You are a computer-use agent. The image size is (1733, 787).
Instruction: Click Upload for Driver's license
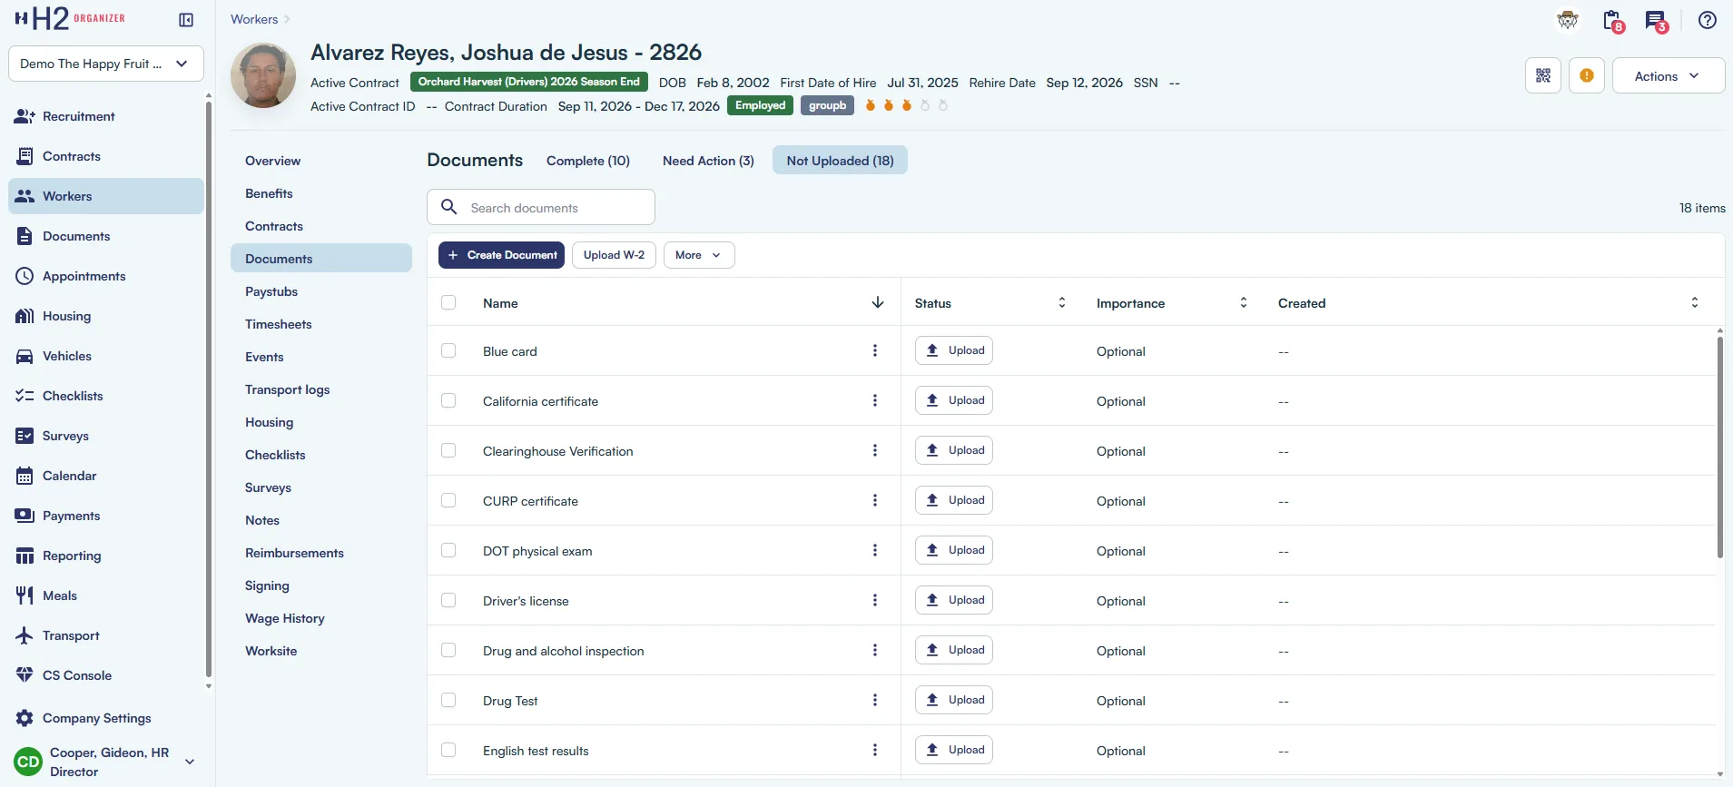pyautogui.click(x=954, y=600)
